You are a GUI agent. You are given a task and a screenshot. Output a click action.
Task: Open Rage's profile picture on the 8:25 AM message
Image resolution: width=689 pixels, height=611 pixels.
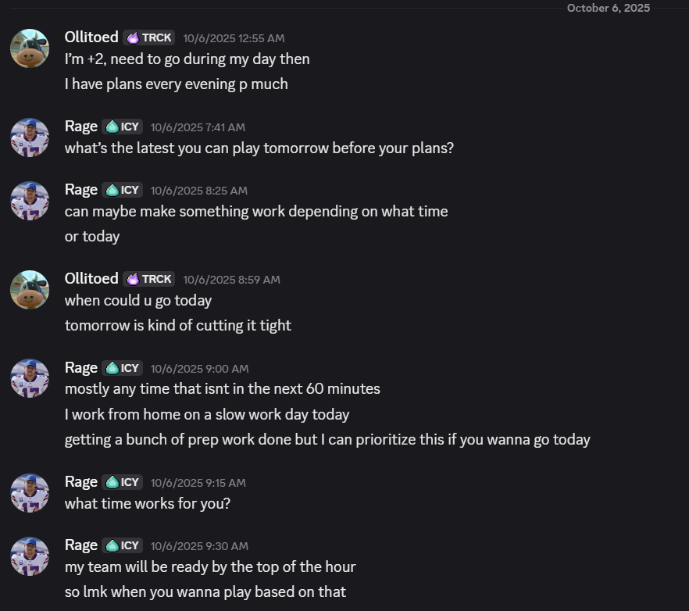[x=30, y=201]
